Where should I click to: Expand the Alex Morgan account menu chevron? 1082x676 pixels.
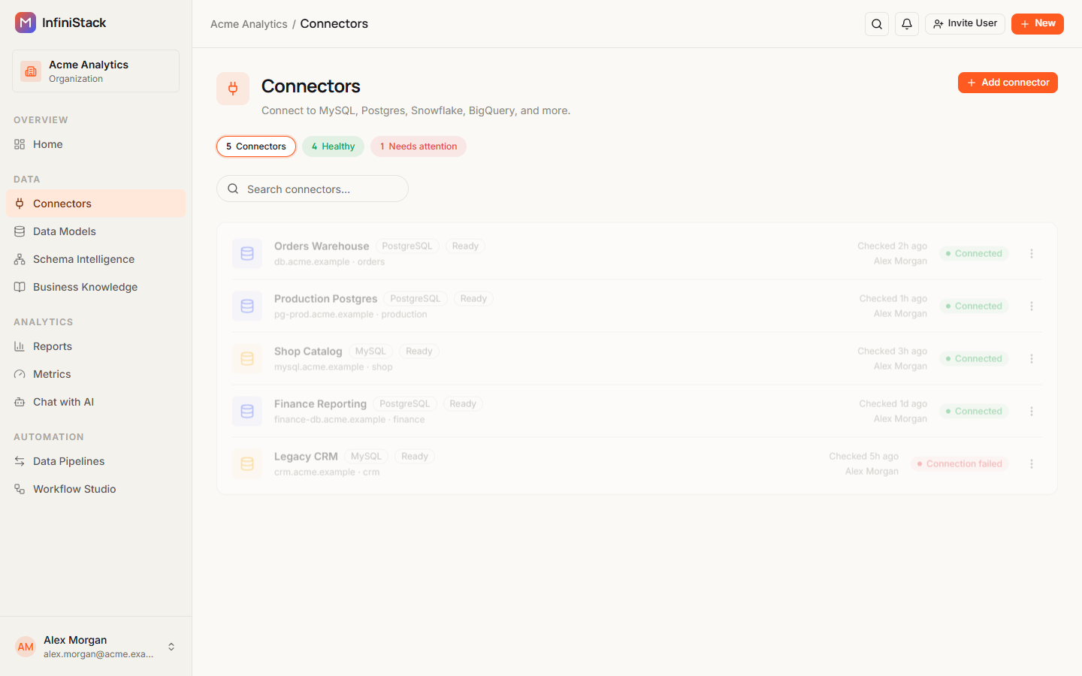pyautogui.click(x=171, y=647)
